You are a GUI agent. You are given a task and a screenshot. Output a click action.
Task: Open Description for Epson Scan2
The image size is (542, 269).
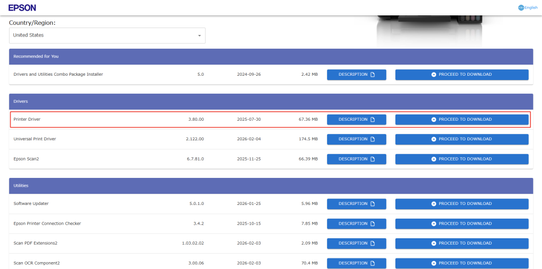click(356, 159)
